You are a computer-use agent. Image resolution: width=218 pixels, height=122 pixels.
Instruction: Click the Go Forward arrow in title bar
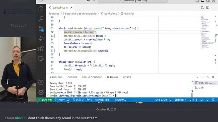(94, 1)
